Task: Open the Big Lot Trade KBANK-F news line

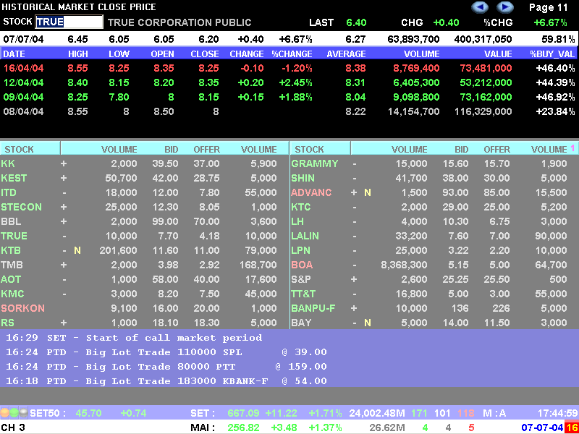Action: click(x=166, y=381)
